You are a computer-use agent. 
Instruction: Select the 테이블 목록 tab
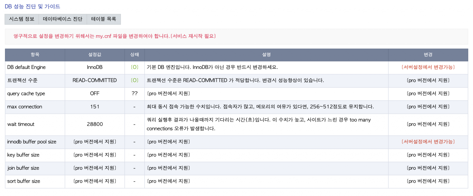tap(103, 19)
